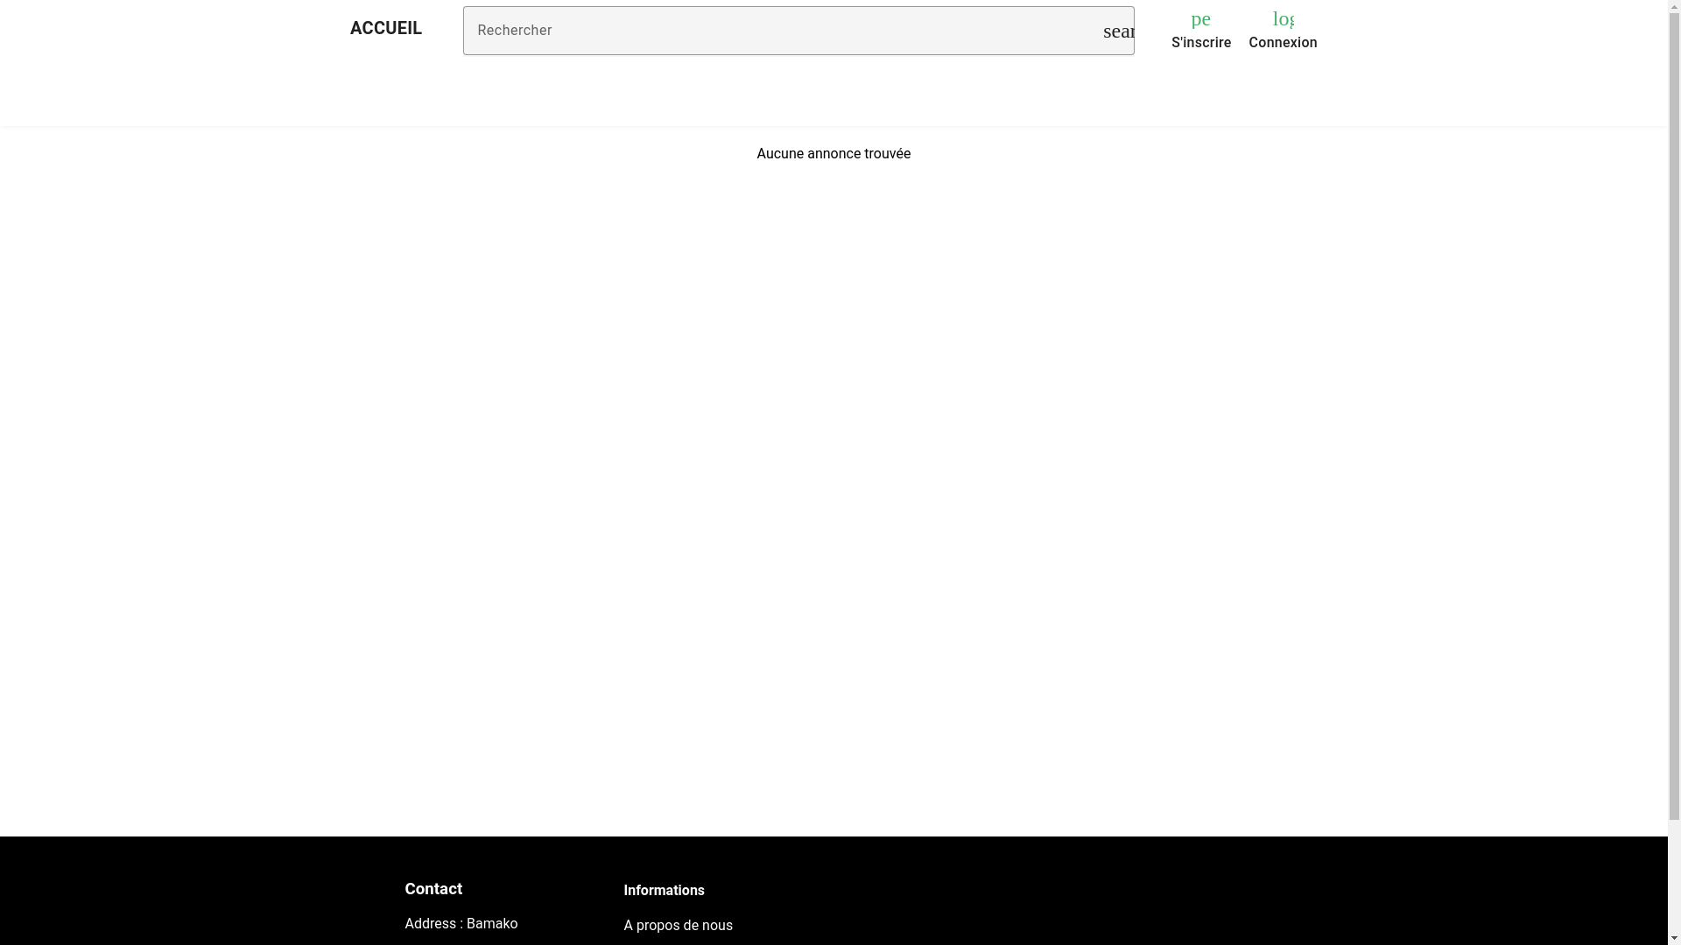Open the S'inscrire registration link
The image size is (1681, 945).
tap(1200, 43)
